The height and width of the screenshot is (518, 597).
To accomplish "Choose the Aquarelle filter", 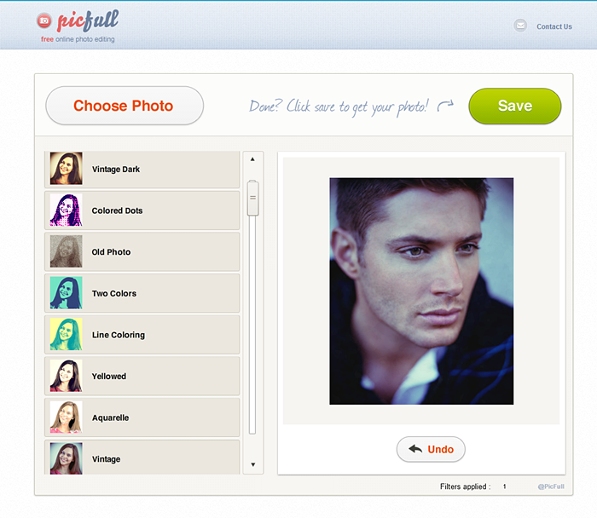I will point(142,417).
